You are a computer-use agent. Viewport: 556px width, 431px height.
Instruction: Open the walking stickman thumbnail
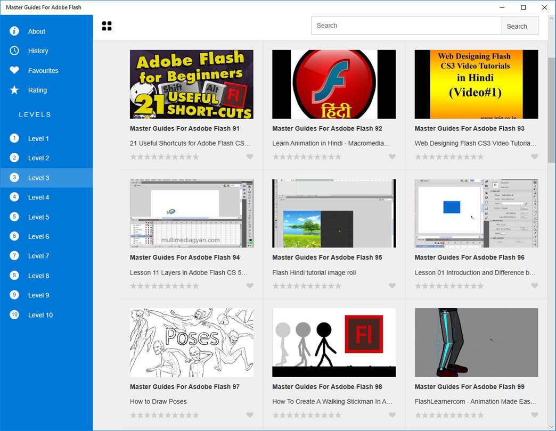(x=334, y=343)
